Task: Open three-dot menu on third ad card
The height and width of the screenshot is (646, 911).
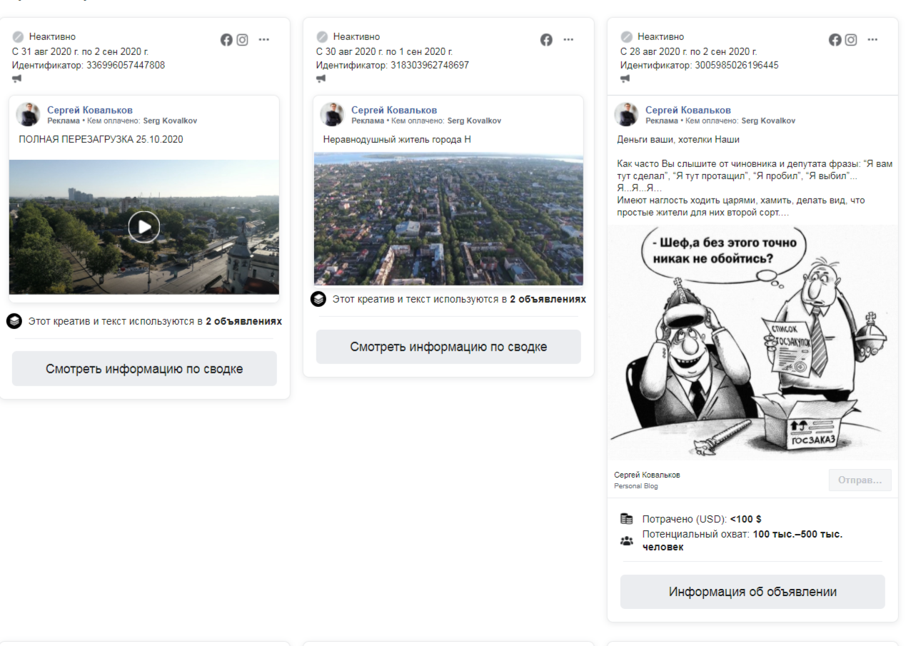Action: coord(872,40)
